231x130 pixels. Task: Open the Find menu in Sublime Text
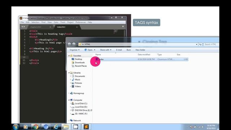[43, 22]
